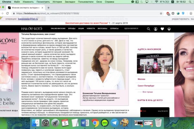Open the МАГАЗИНЫ navigation item
This screenshot has width=194, height=129.
[x=102, y=28]
